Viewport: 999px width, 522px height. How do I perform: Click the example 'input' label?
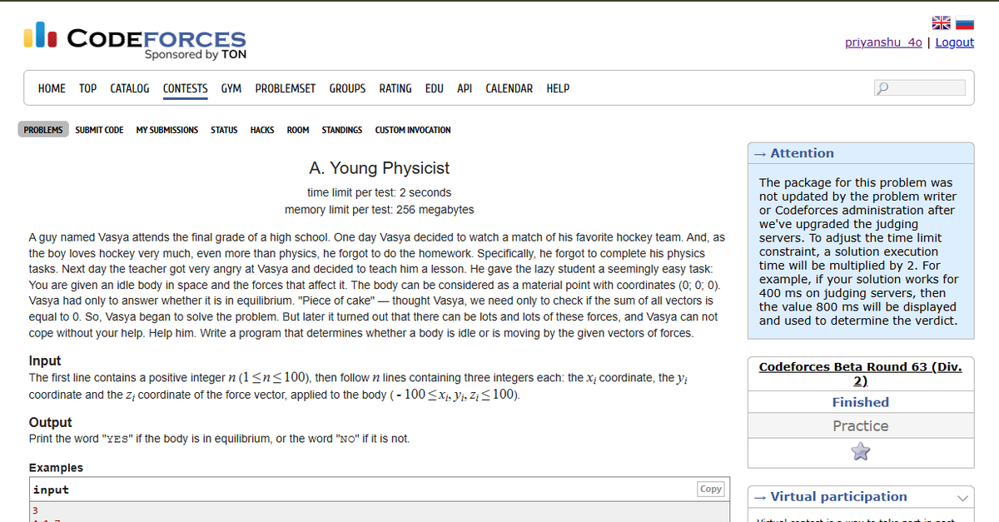click(51, 490)
